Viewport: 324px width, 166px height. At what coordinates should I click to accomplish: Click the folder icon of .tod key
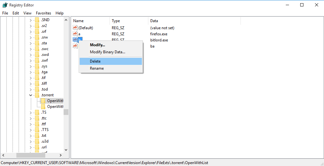(x=37, y=90)
